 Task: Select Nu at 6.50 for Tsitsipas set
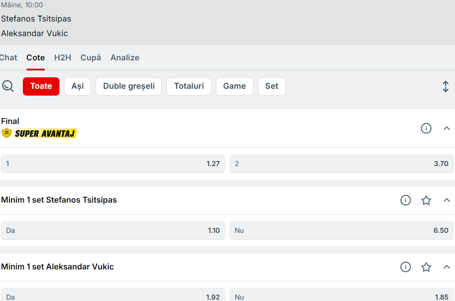(341, 231)
